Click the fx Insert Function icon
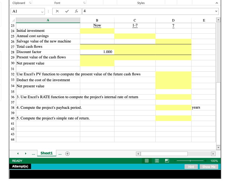The width and height of the screenshot is (239, 190). [x=76, y=11]
